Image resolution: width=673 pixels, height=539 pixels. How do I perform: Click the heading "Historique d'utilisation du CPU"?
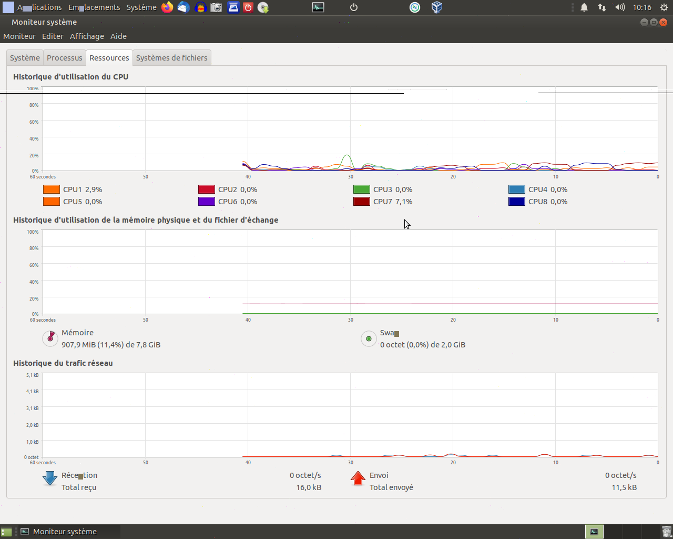[71, 77]
